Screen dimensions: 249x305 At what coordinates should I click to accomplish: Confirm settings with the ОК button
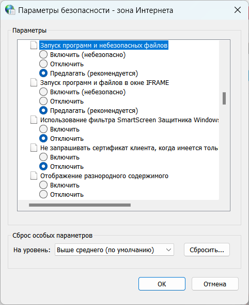tap(162, 284)
